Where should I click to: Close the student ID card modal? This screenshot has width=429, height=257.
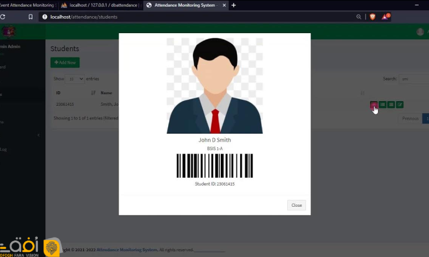[x=296, y=205]
